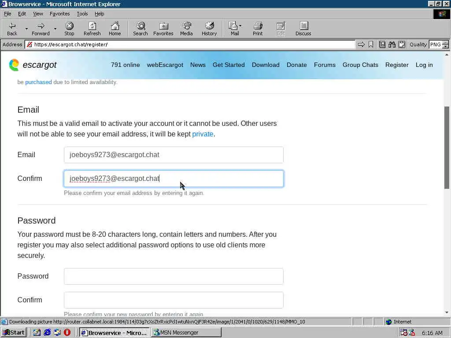The image size is (451, 338).
Task: Open the Favorites menu
Action: (x=59, y=14)
